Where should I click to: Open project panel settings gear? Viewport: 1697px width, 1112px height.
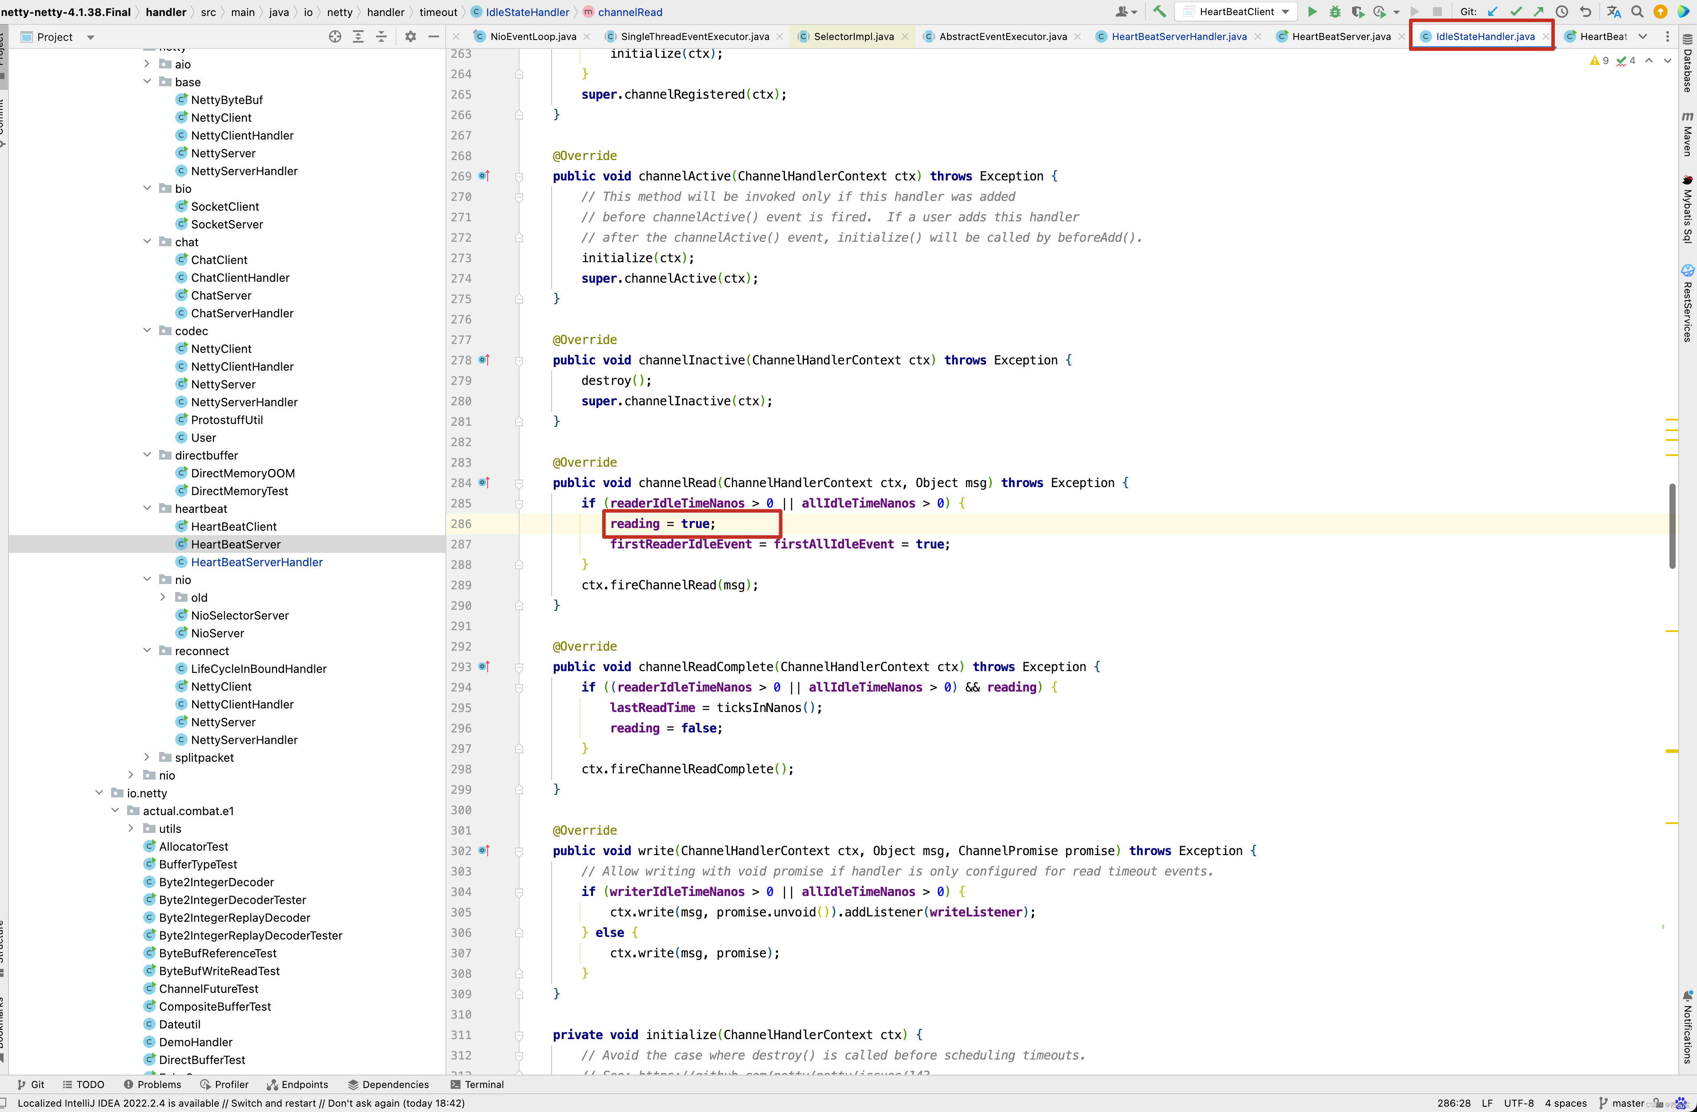[410, 36]
